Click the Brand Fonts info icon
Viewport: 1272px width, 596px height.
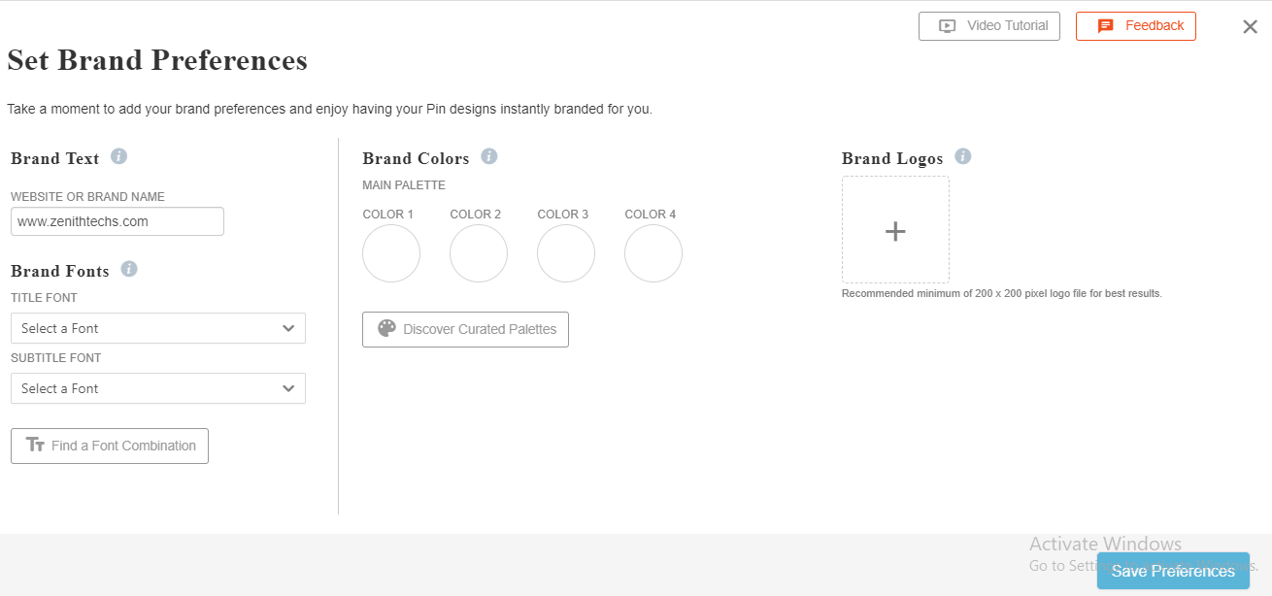129,269
